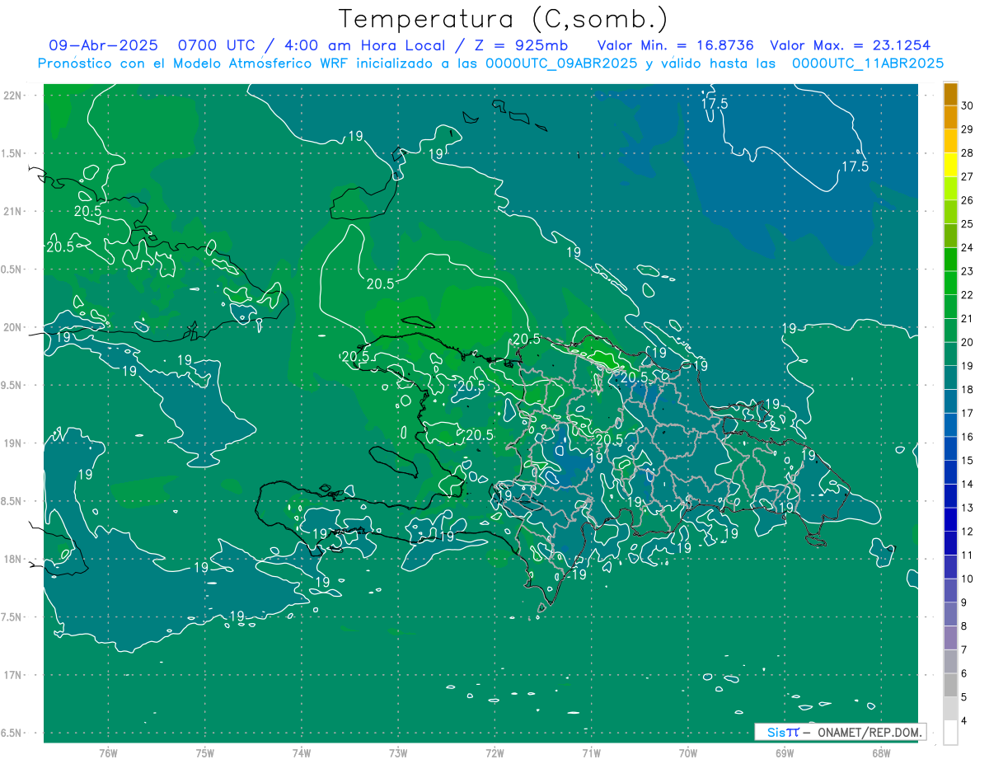Screen dimensions: 989x764
Task: Click legend value '18'
Action: (x=968, y=390)
